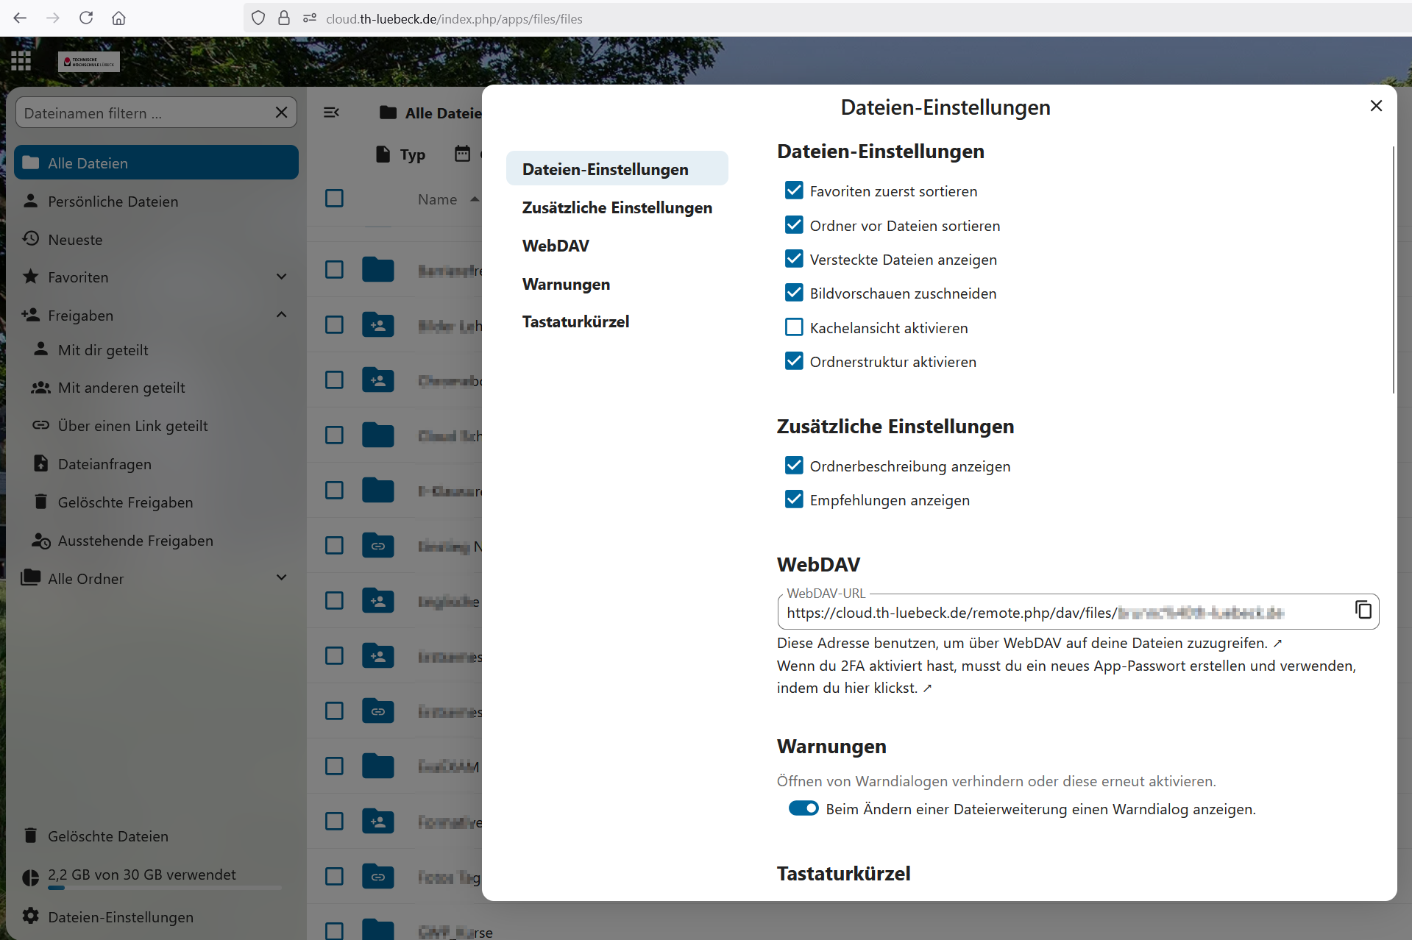
Task: Expand the Favoriten section chevron
Action: point(281,277)
